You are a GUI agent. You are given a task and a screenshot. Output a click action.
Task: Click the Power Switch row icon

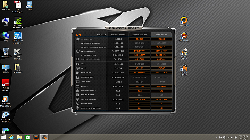pyautogui.click(x=78, y=95)
